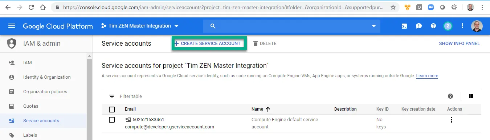Image resolution: width=490 pixels, height=140 pixels.
Task: Click the browser forward arrow
Action: 20,7
